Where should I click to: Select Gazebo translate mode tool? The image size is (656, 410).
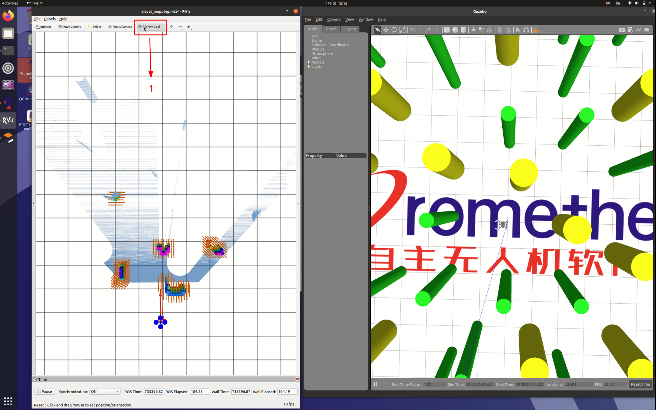386,30
